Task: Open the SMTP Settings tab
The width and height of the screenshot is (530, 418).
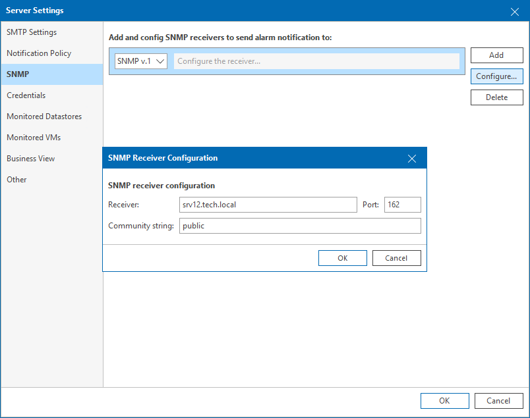Action: (32, 32)
